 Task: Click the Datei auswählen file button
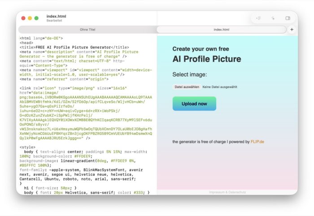tap(187, 87)
